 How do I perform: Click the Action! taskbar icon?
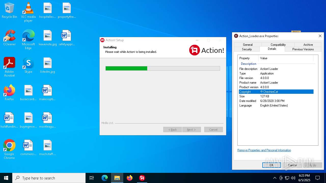[142, 178]
